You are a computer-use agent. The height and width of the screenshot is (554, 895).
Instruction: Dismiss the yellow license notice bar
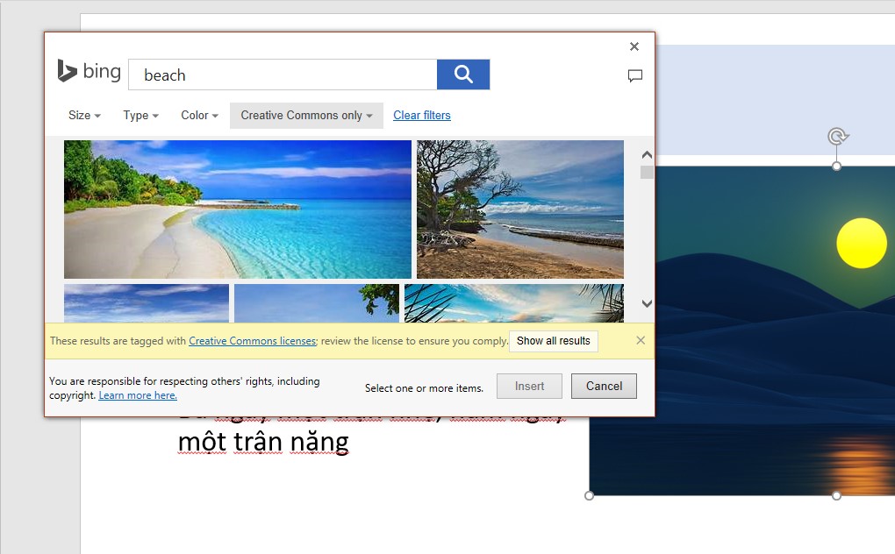point(641,340)
